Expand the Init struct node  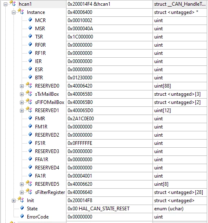[13, 200]
